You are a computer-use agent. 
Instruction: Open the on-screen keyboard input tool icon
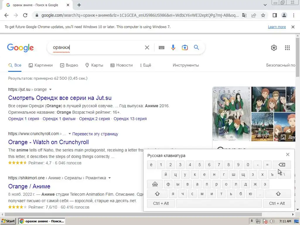click(x=161, y=47)
